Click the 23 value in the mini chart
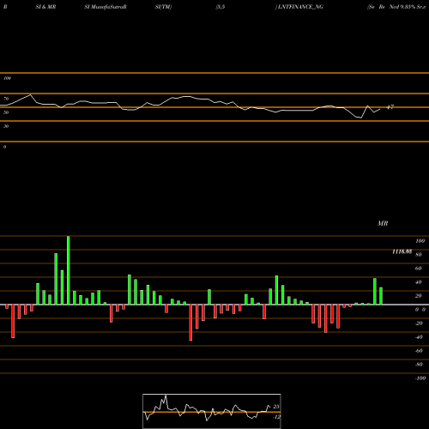The image size is (429, 429). coord(276,407)
